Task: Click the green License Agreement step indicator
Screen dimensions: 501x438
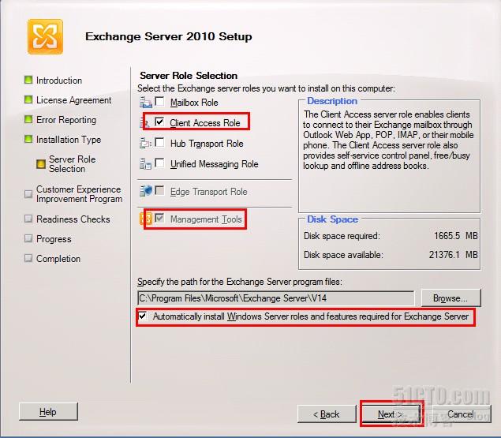Action: coord(28,99)
